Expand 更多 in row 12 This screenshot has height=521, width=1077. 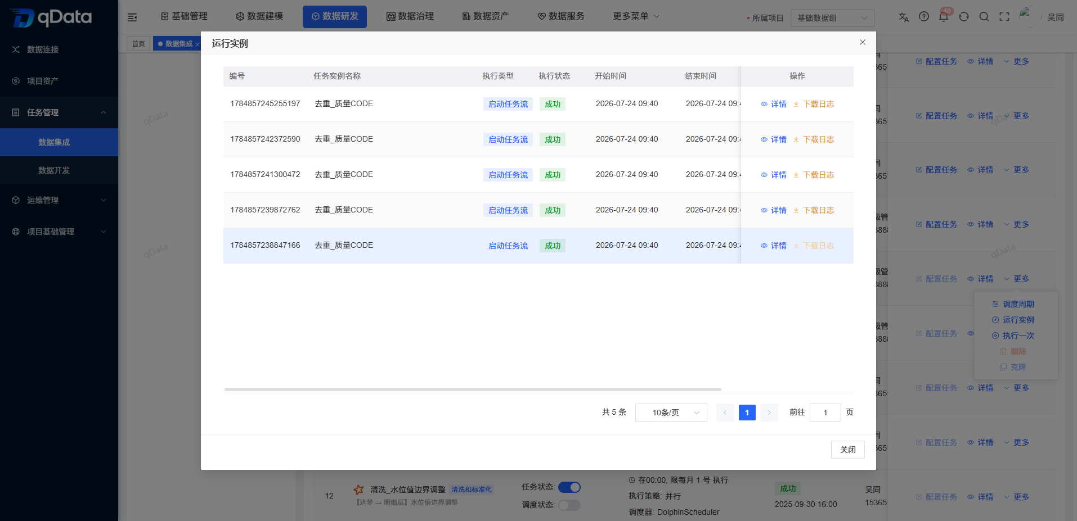pos(1016,497)
